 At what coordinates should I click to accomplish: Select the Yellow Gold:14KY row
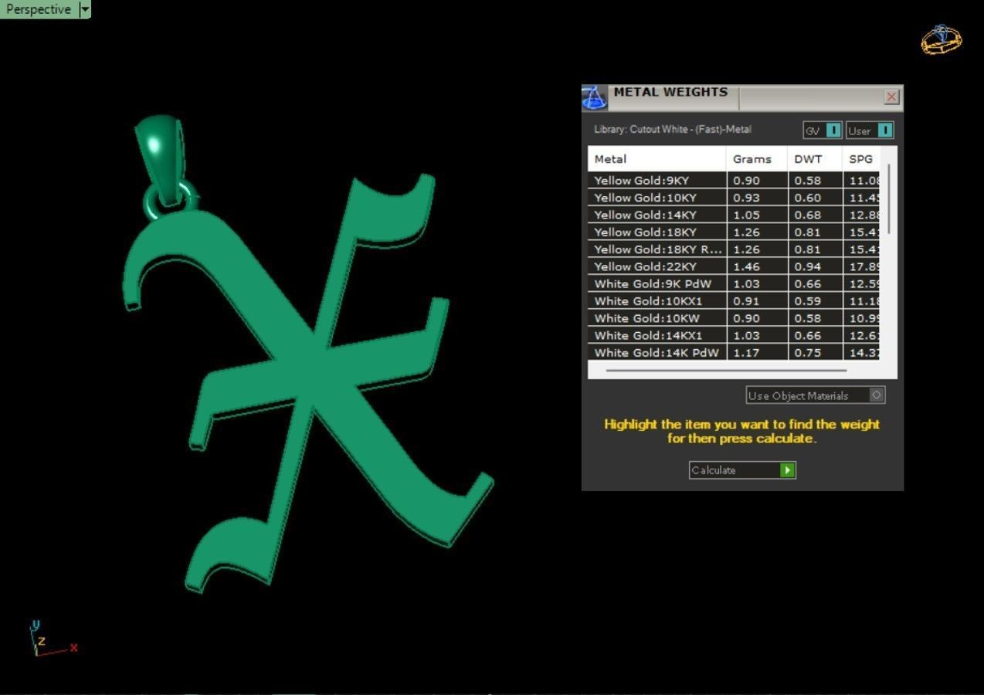click(x=734, y=215)
